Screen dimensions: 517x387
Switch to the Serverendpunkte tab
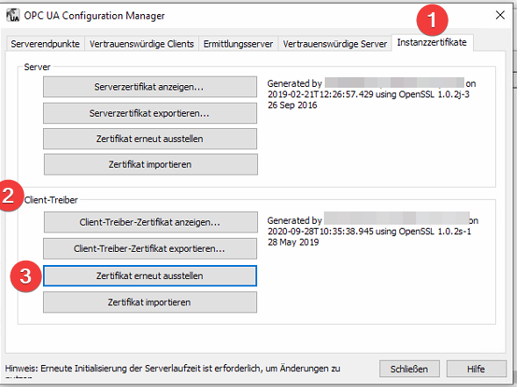[45, 44]
